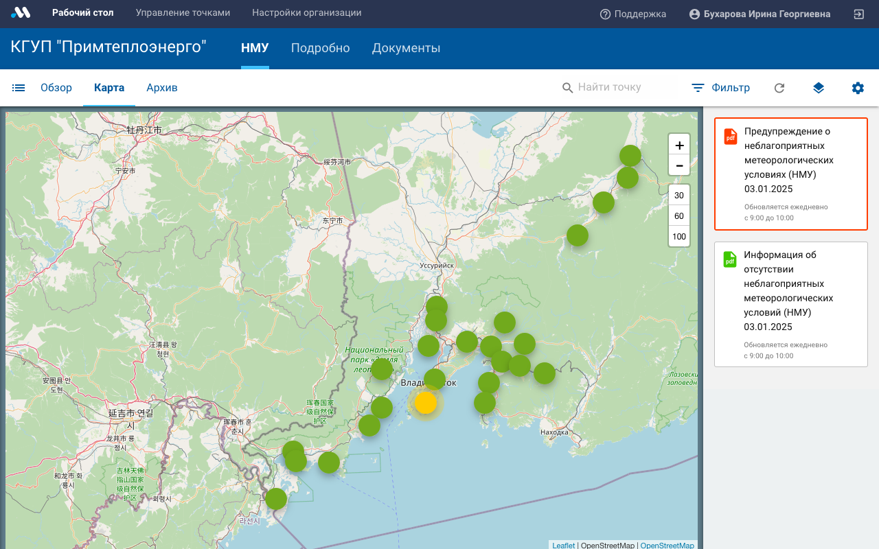Select the Архив view tab
879x549 pixels.
(162, 88)
